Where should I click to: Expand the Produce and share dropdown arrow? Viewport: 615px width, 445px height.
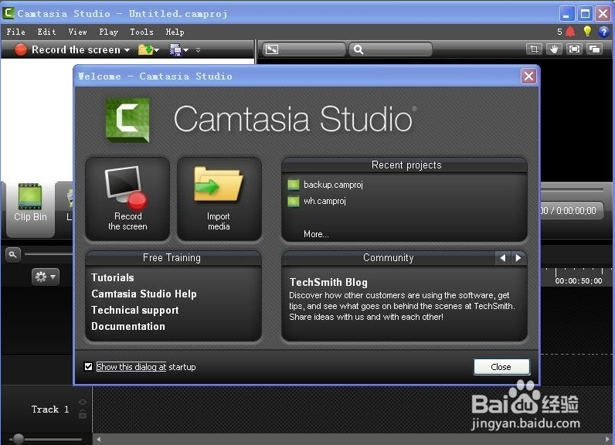tap(185, 50)
